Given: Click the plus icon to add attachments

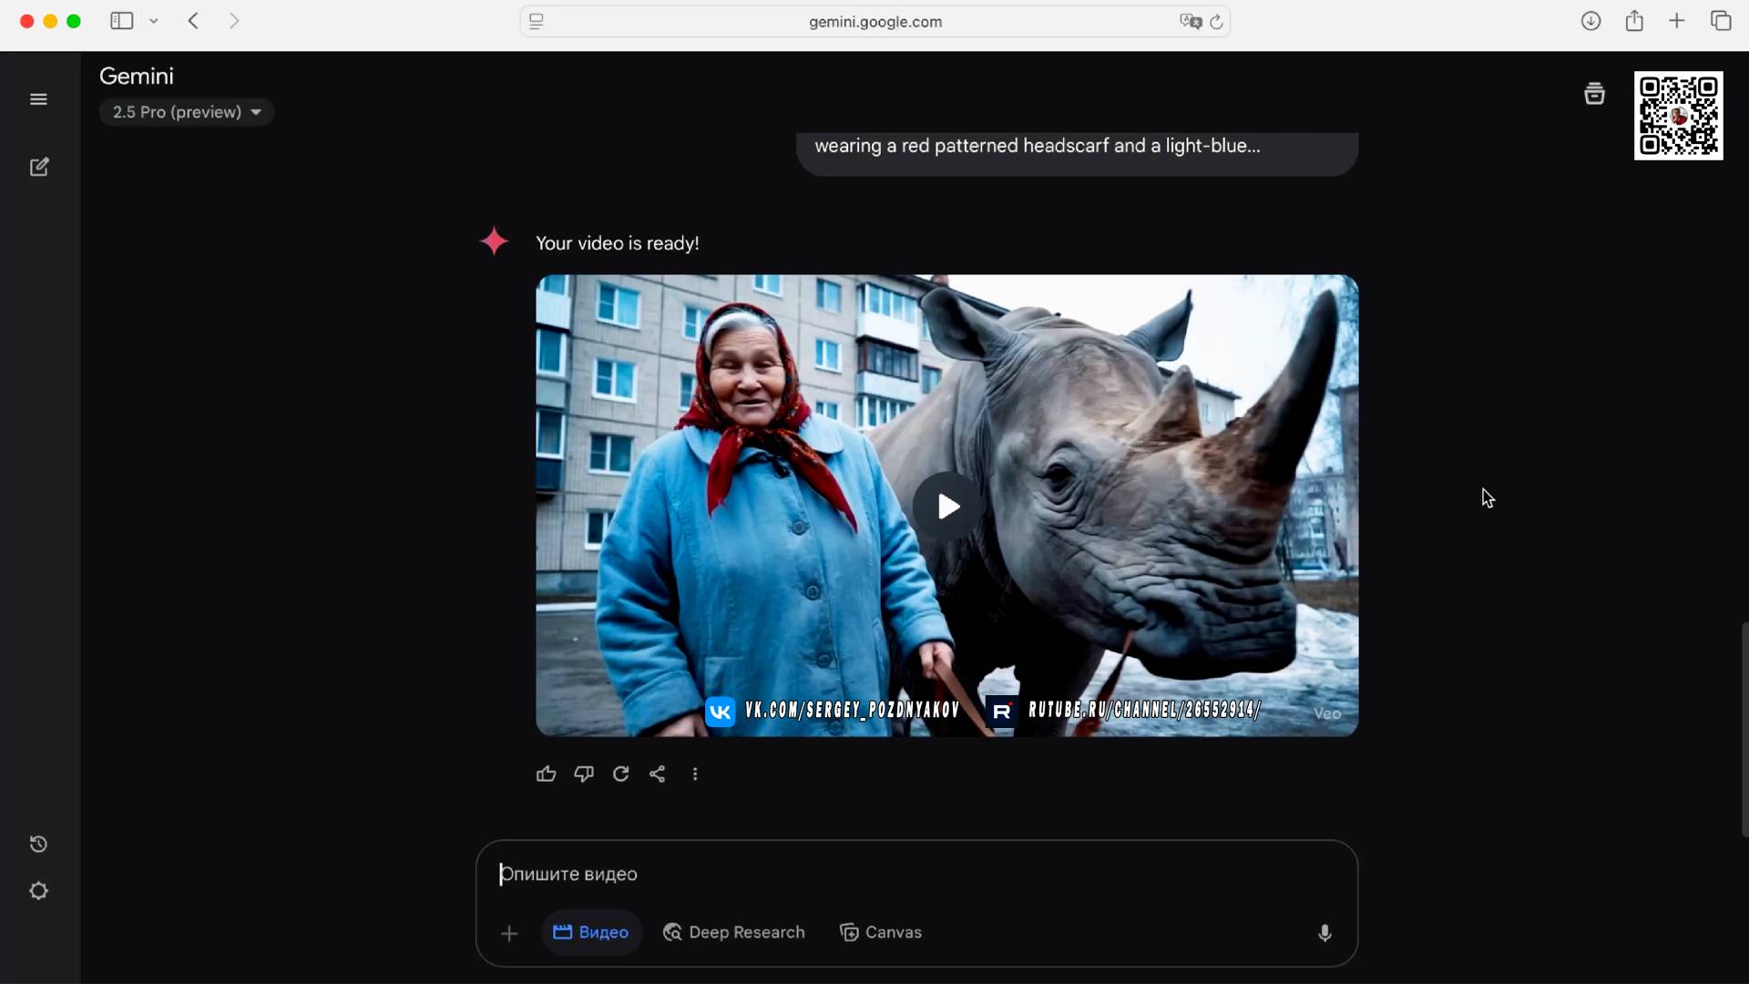Looking at the screenshot, I should (x=509, y=933).
